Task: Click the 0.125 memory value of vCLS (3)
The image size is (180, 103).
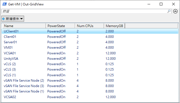Action: 110,69
